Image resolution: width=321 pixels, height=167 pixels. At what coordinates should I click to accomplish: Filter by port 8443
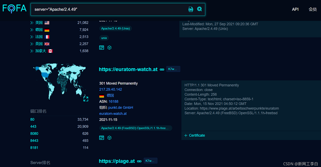click(x=34, y=141)
